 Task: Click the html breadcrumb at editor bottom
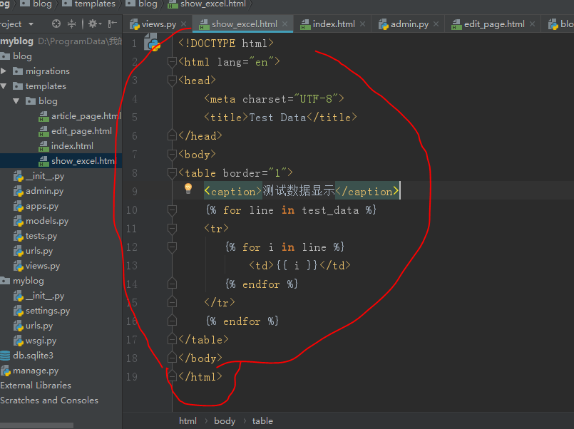[188, 421]
